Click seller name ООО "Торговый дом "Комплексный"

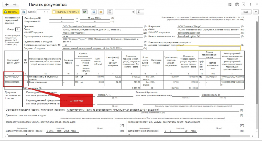[79, 26]
